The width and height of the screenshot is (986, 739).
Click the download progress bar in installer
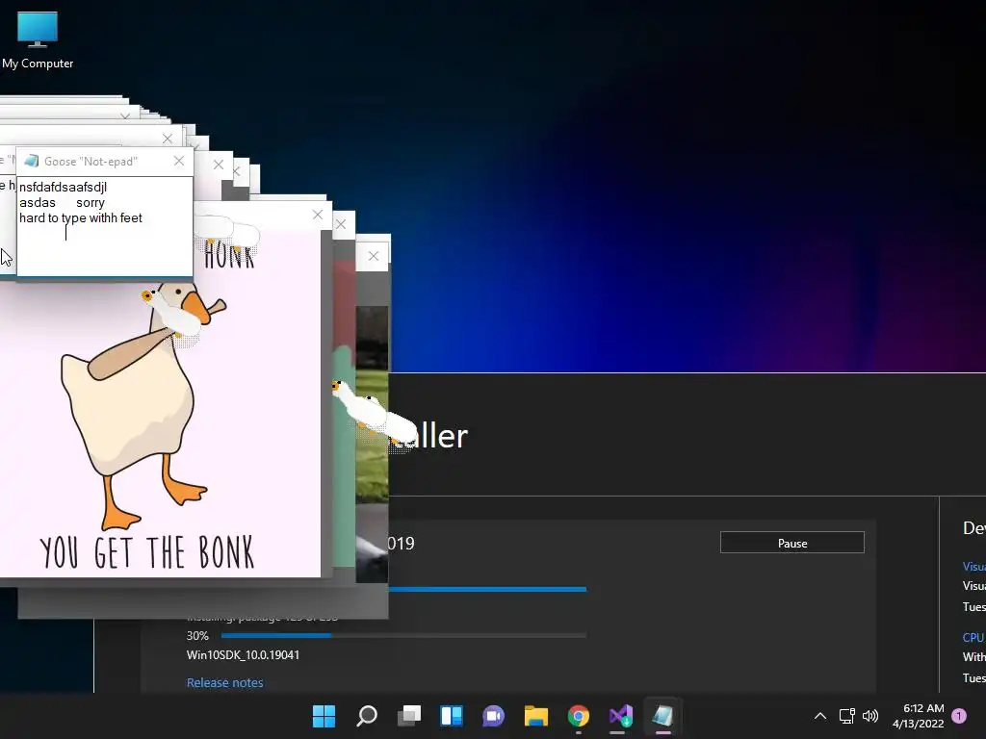[x=487, y=589]
